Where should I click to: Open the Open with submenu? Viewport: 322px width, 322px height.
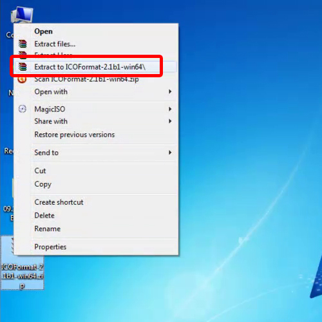coord(96,91)
